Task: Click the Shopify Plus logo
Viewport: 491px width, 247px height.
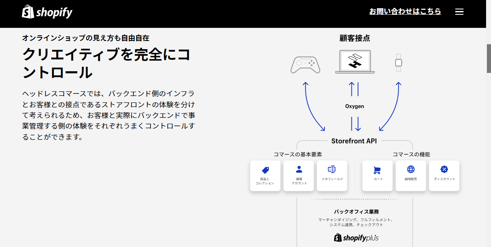Action: coord(356,238)
